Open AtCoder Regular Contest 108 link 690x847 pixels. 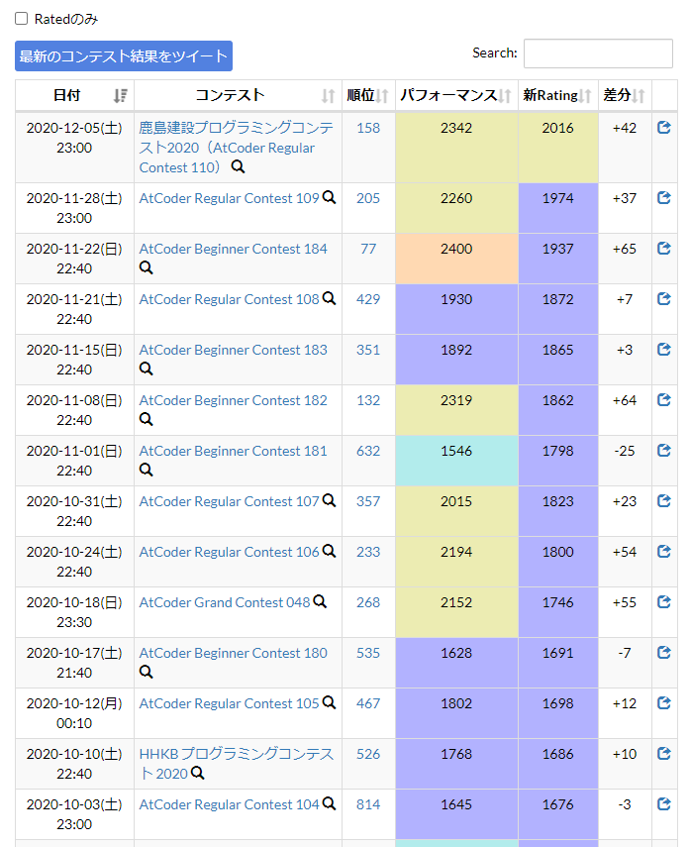coord(229,299)
